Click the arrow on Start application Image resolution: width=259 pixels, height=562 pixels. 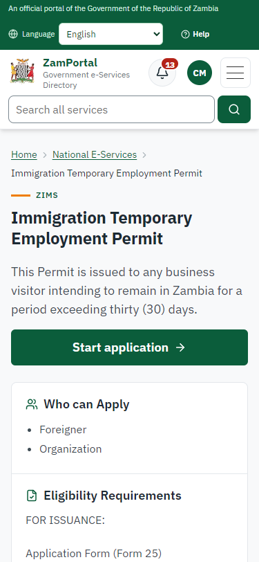click(181, 347)
